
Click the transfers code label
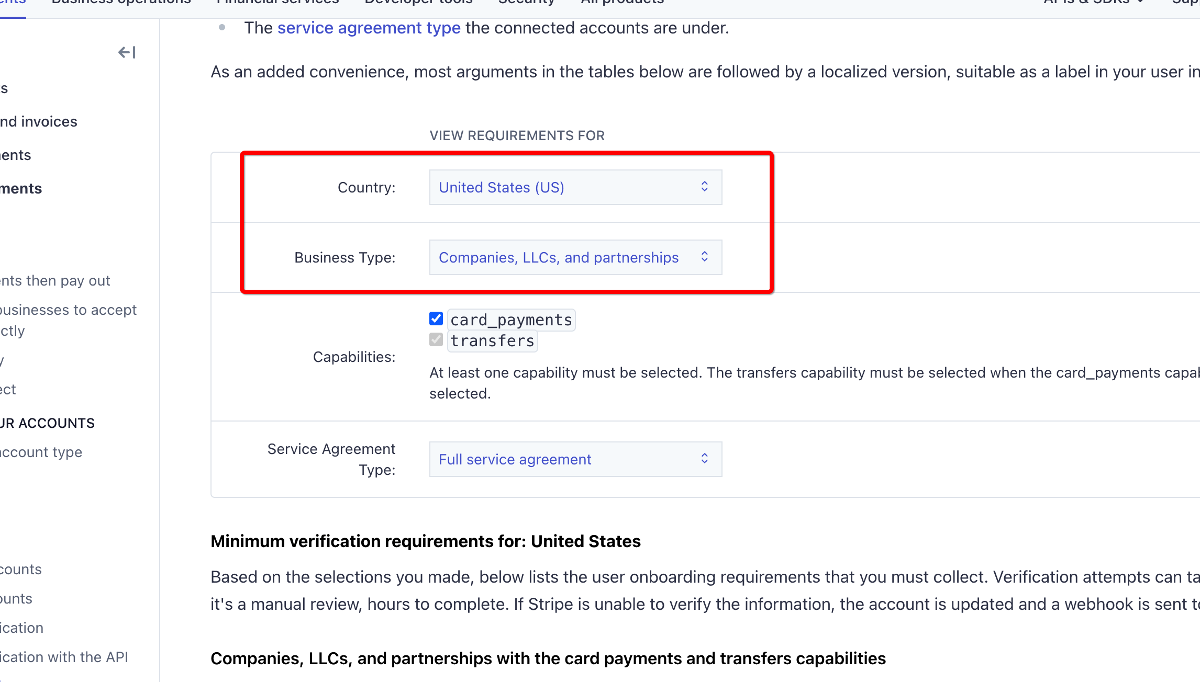(x=492, y=341)
